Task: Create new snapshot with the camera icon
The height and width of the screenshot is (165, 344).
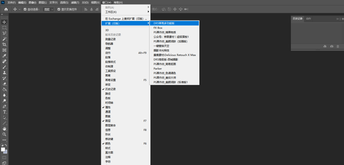Action: (x=332, y=46)
